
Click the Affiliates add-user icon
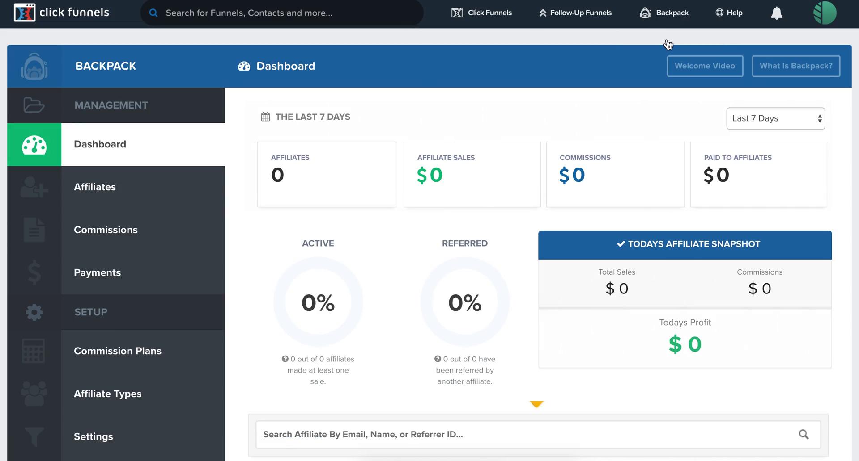coord(34,187)
